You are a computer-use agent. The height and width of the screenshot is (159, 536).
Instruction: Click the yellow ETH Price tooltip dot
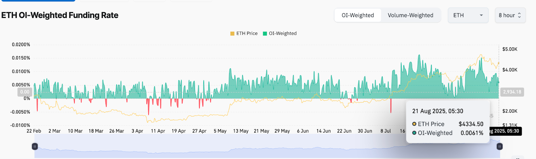click(414, 124)
